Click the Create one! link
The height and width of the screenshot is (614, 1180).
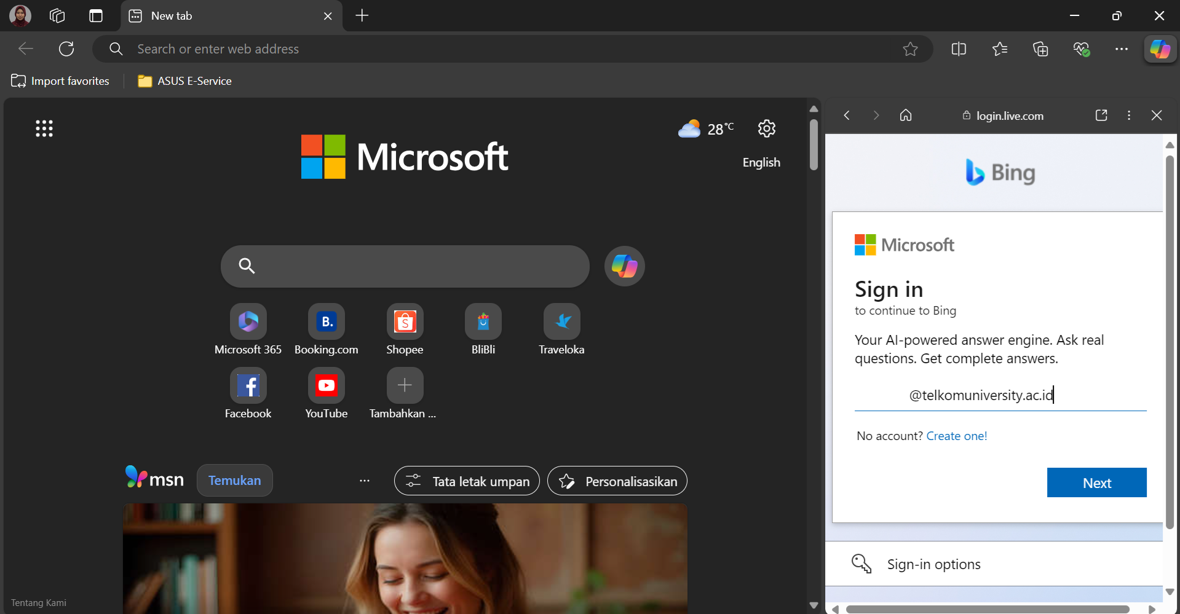pyautogui.click(x=956, y=436)
